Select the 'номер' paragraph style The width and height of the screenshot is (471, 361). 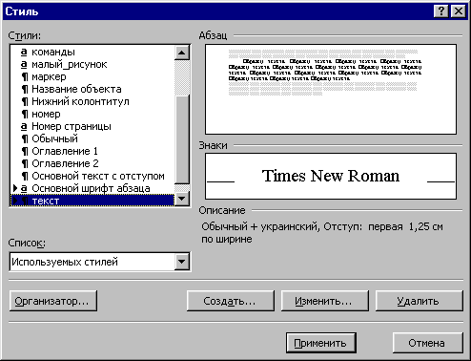click(x=92, y=114)
